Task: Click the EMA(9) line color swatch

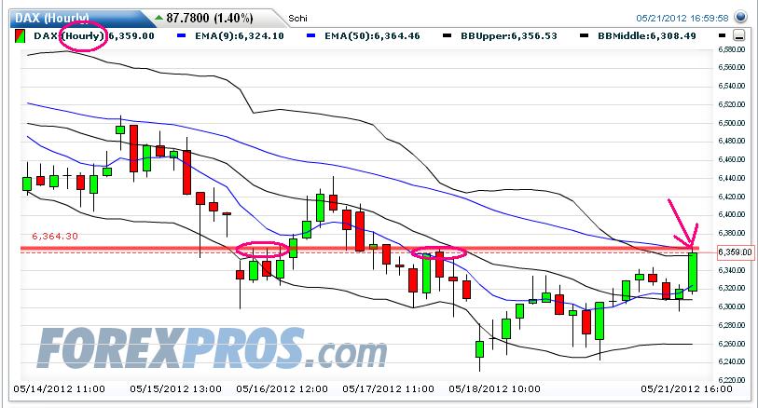Action: [181, 35]
